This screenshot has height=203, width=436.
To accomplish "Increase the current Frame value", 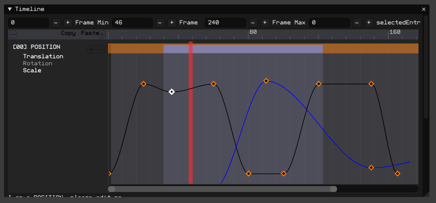I will [x=172, y=22].
